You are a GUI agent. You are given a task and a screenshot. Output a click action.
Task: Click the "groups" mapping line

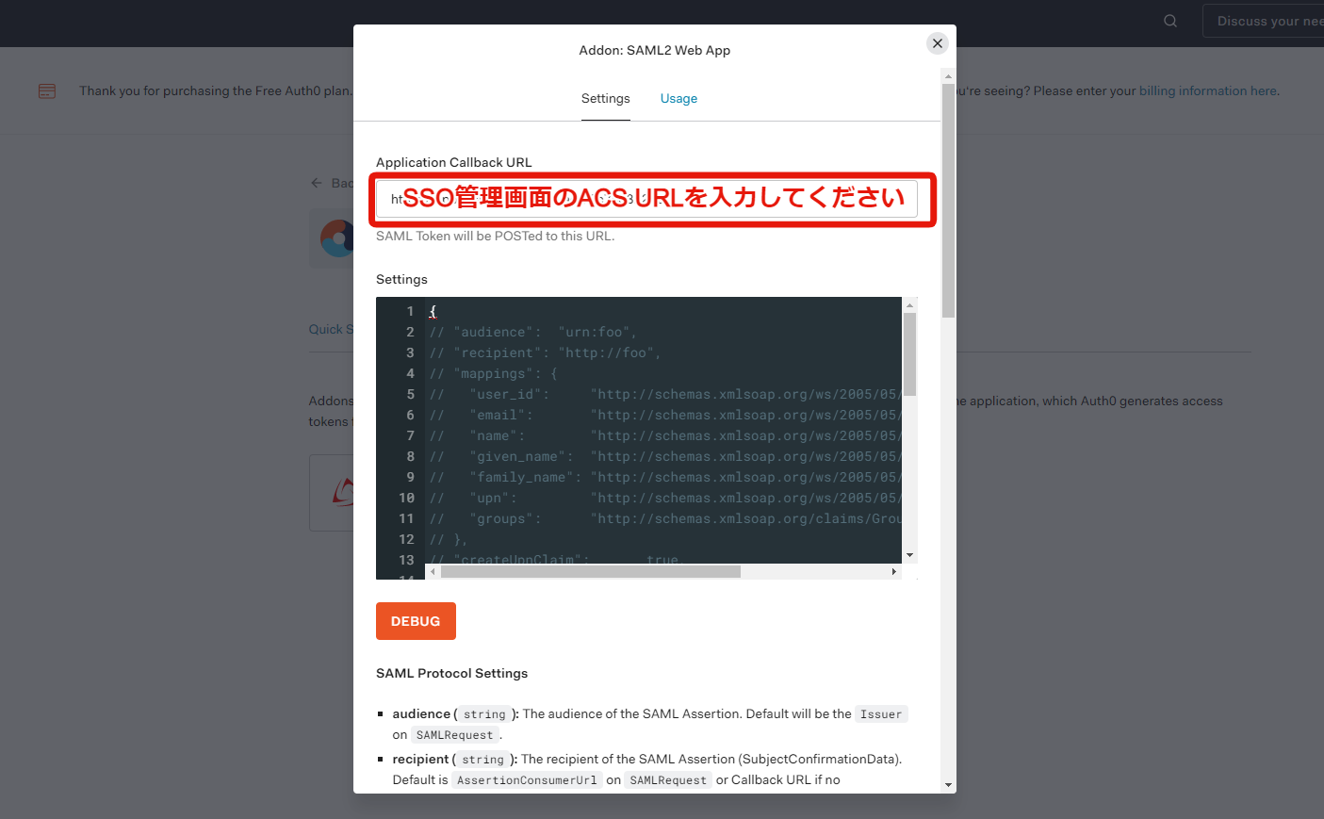tap(665, 519)
